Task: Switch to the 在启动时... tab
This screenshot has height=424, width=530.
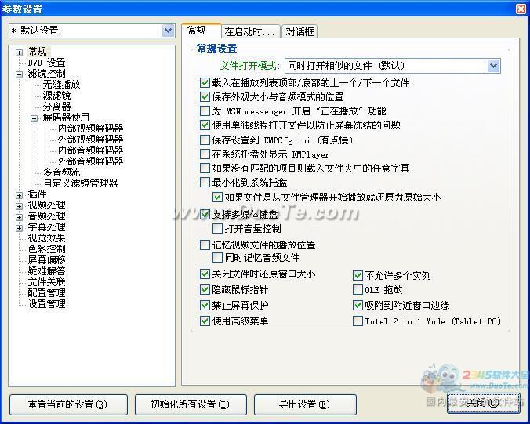Action: pyautogui.click(x=249, y=32)
